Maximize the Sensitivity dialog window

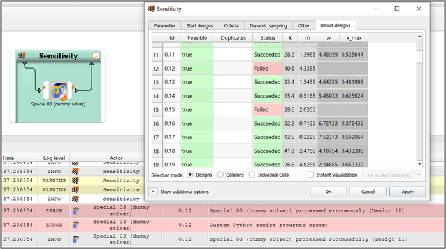coord(397,9)
